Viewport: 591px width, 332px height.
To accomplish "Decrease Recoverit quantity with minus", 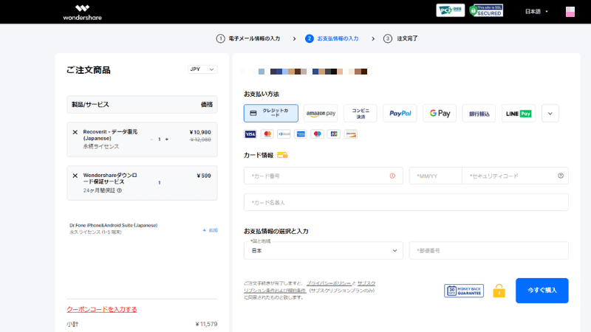I will [151, 139].
